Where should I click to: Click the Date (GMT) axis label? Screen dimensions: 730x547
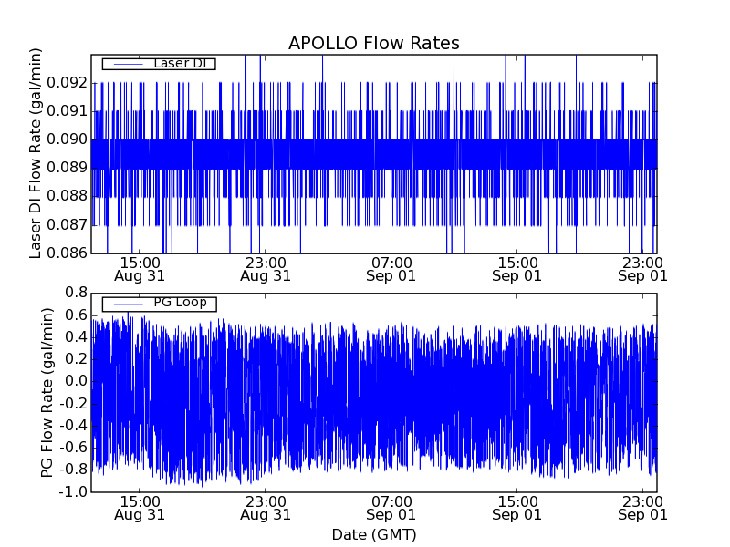pyautogui.click(x=374, y=535)
